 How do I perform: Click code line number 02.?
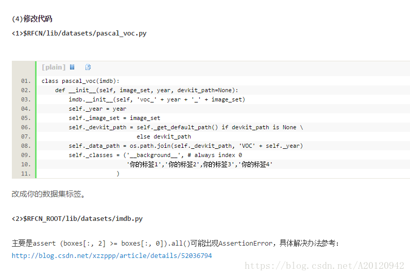(26, 90)
